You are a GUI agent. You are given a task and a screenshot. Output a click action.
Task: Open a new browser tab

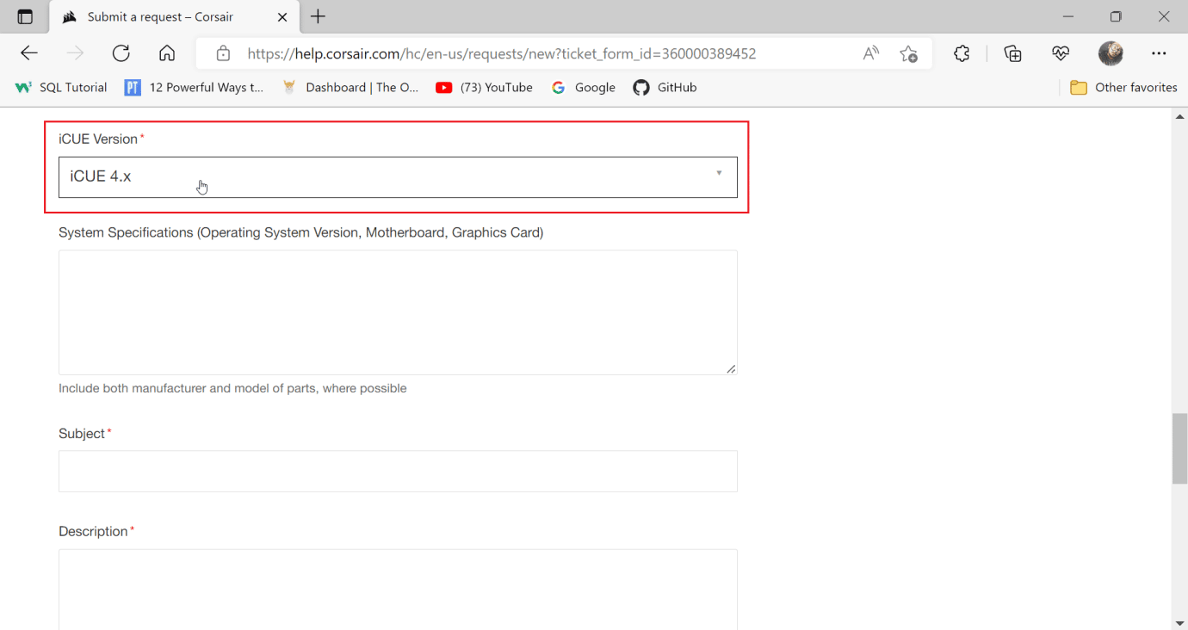319,17
